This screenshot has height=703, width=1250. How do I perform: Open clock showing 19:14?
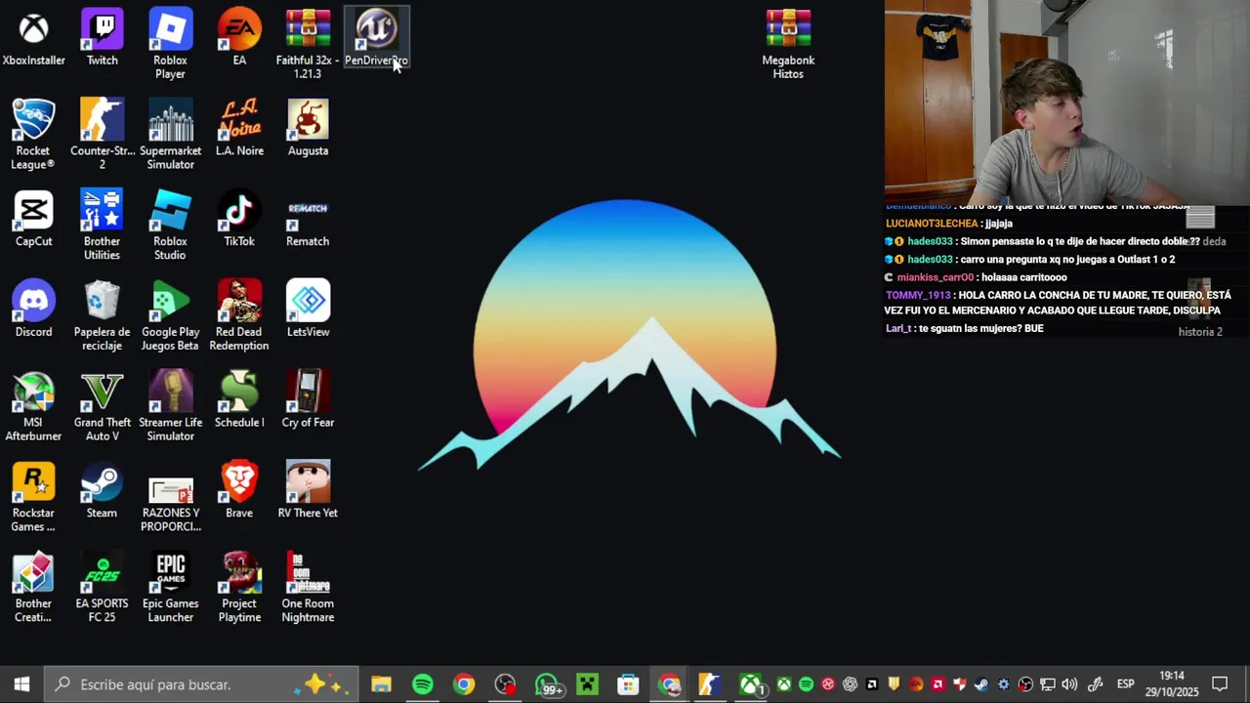[x=1172, y=684]
